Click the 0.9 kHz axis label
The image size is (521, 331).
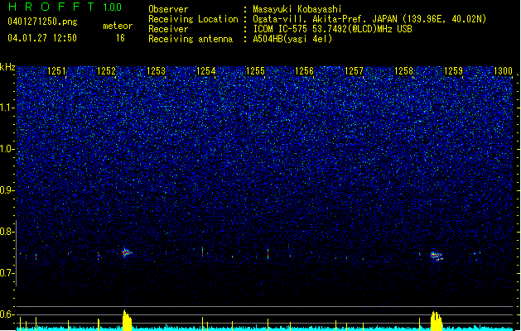click(7, 190)
